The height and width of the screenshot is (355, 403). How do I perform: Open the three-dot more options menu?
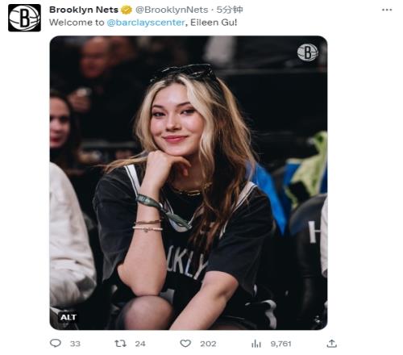point(387,10)
